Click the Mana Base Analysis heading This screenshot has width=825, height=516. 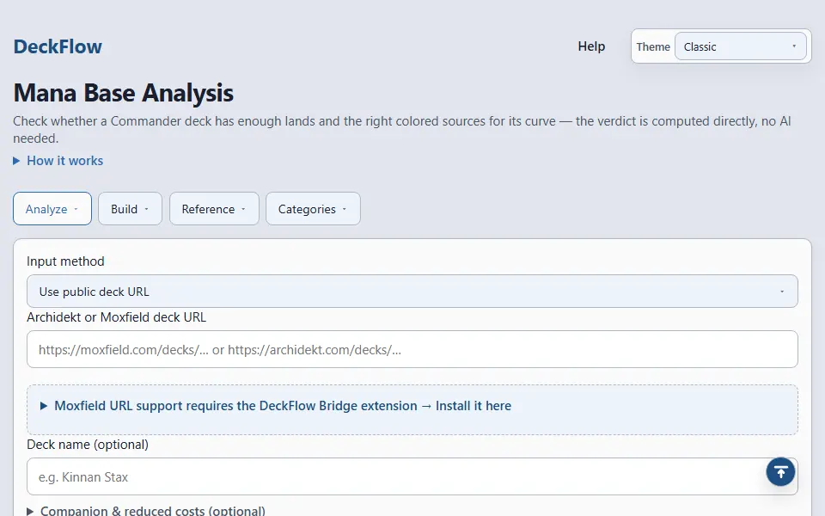click(123, 93)
